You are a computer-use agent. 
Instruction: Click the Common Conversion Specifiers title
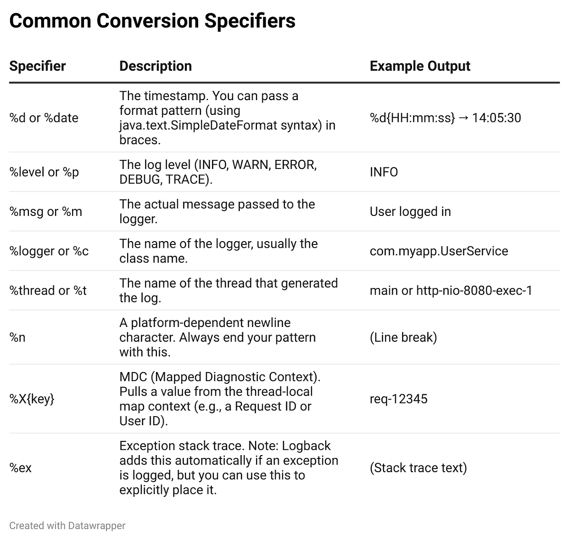point(152,21)
